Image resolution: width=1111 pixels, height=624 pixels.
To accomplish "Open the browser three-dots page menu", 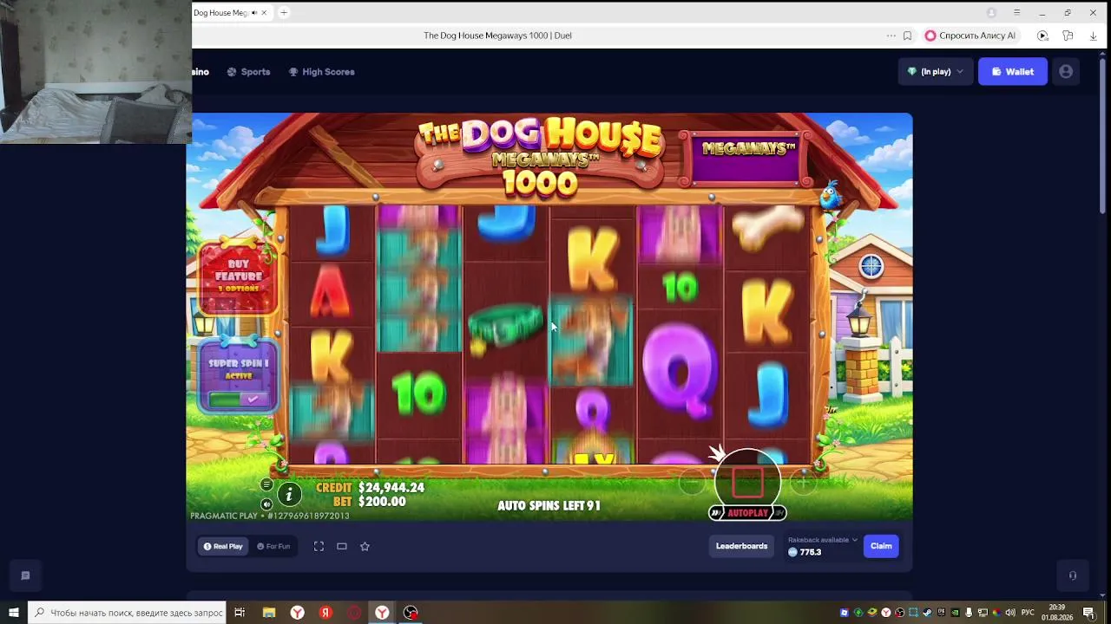I will [x=891, y=36].
